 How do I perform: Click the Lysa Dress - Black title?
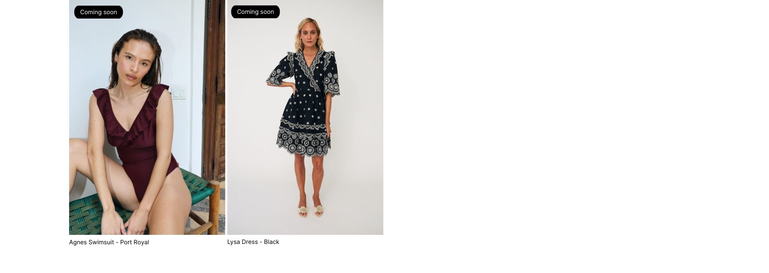[x=253, y=242]
